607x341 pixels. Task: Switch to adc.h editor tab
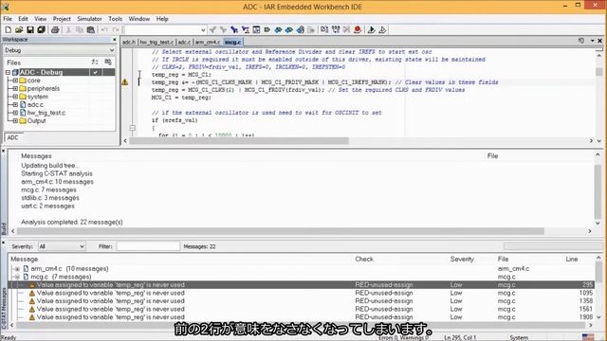[x=129, y=42]
